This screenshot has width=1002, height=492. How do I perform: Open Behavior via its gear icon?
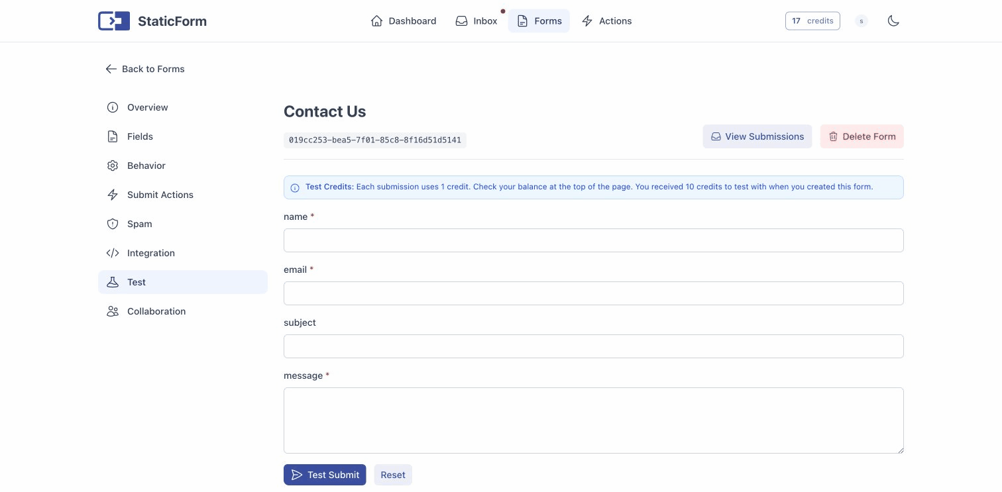point(113,166)
